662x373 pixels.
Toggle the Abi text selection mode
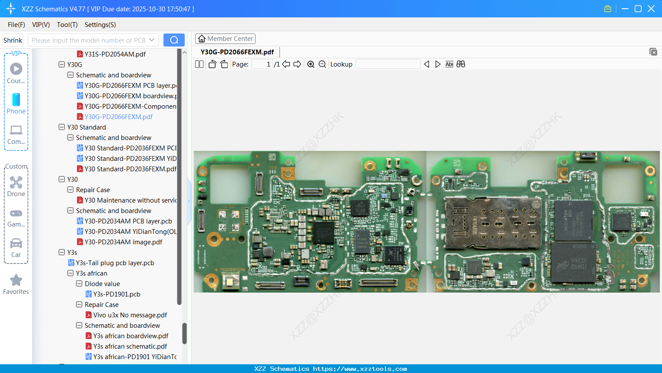click(449, 64)
